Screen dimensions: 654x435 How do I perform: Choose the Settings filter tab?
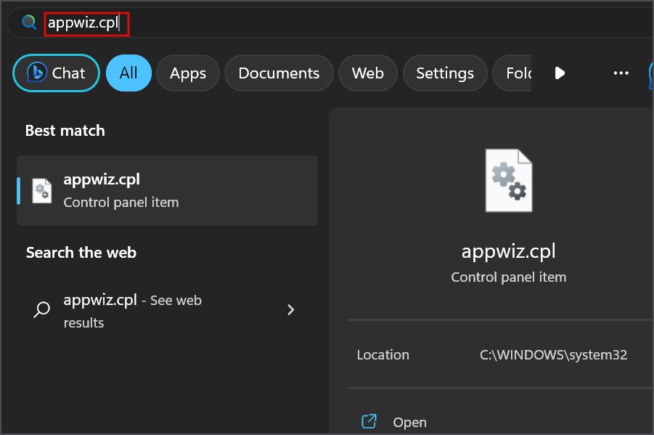(x=444, y=73)
